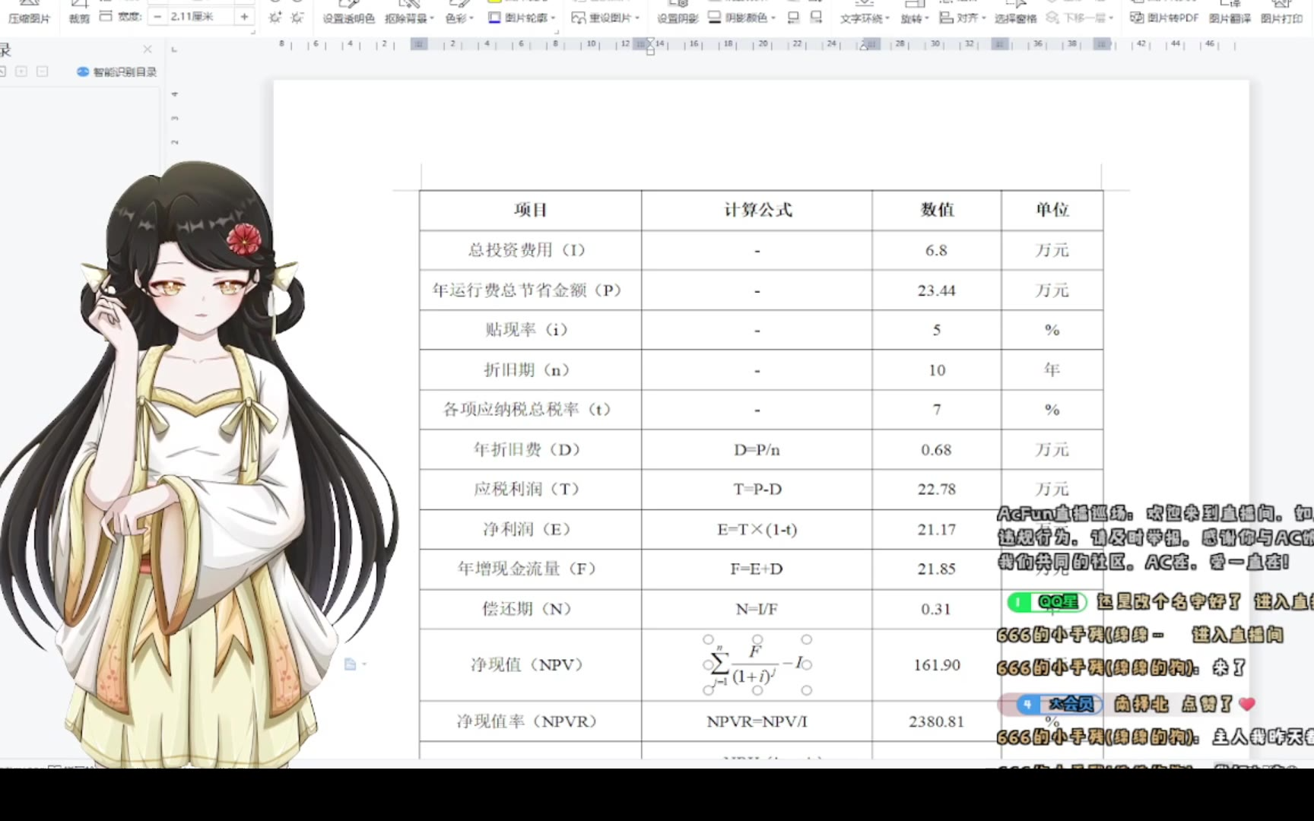Click 智能识别目录 smart outline recognition
1314x821 pixels.
pos(117,71)
